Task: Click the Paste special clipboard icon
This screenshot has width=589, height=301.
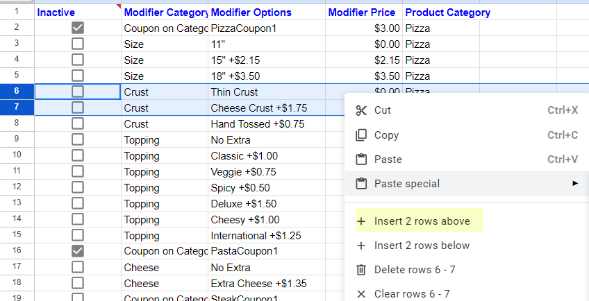Action: 360,184
